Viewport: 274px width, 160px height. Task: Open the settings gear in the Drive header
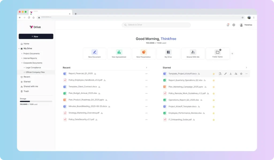click(x=234, y=25)
